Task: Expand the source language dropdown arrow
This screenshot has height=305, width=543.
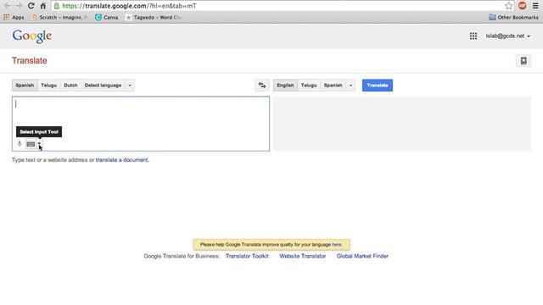Action: [130, 86]
